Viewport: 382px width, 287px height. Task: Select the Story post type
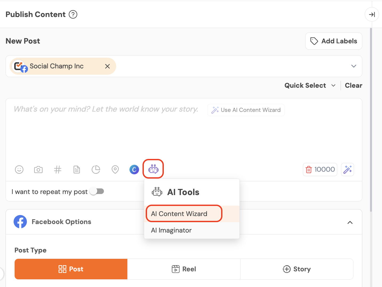(x=297, y=269)
